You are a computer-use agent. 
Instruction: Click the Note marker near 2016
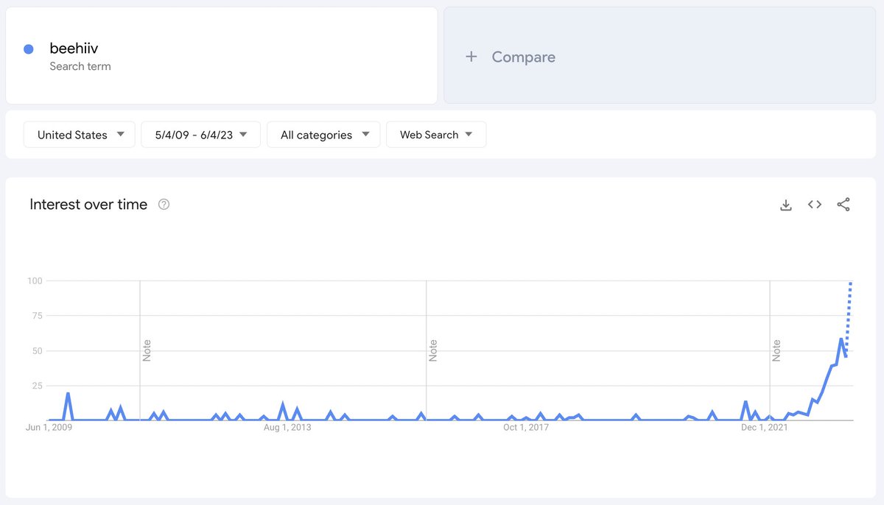tap(433, 350)
